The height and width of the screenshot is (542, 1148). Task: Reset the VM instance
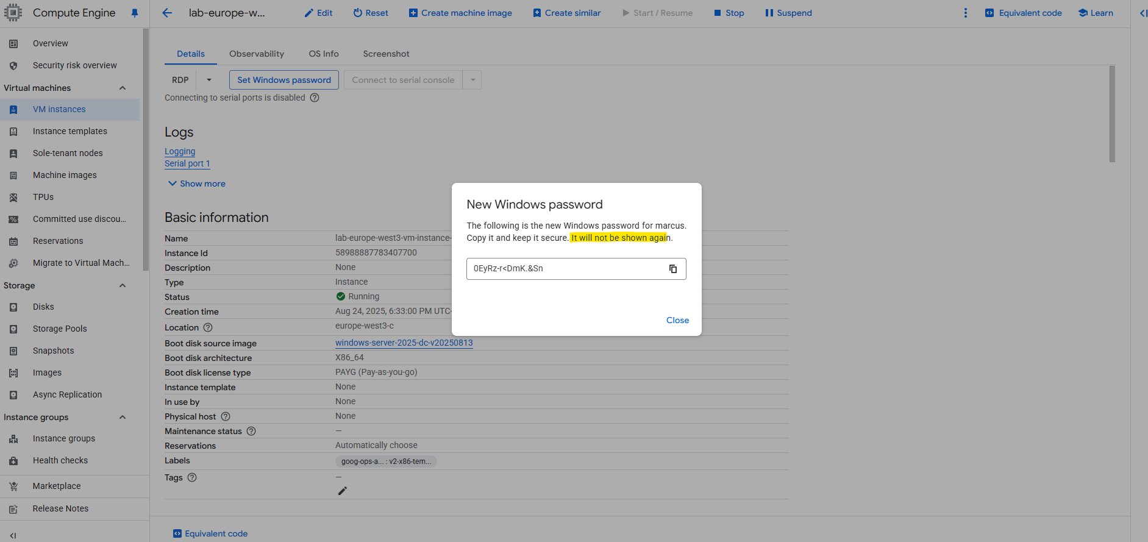(x=371, y=13)
